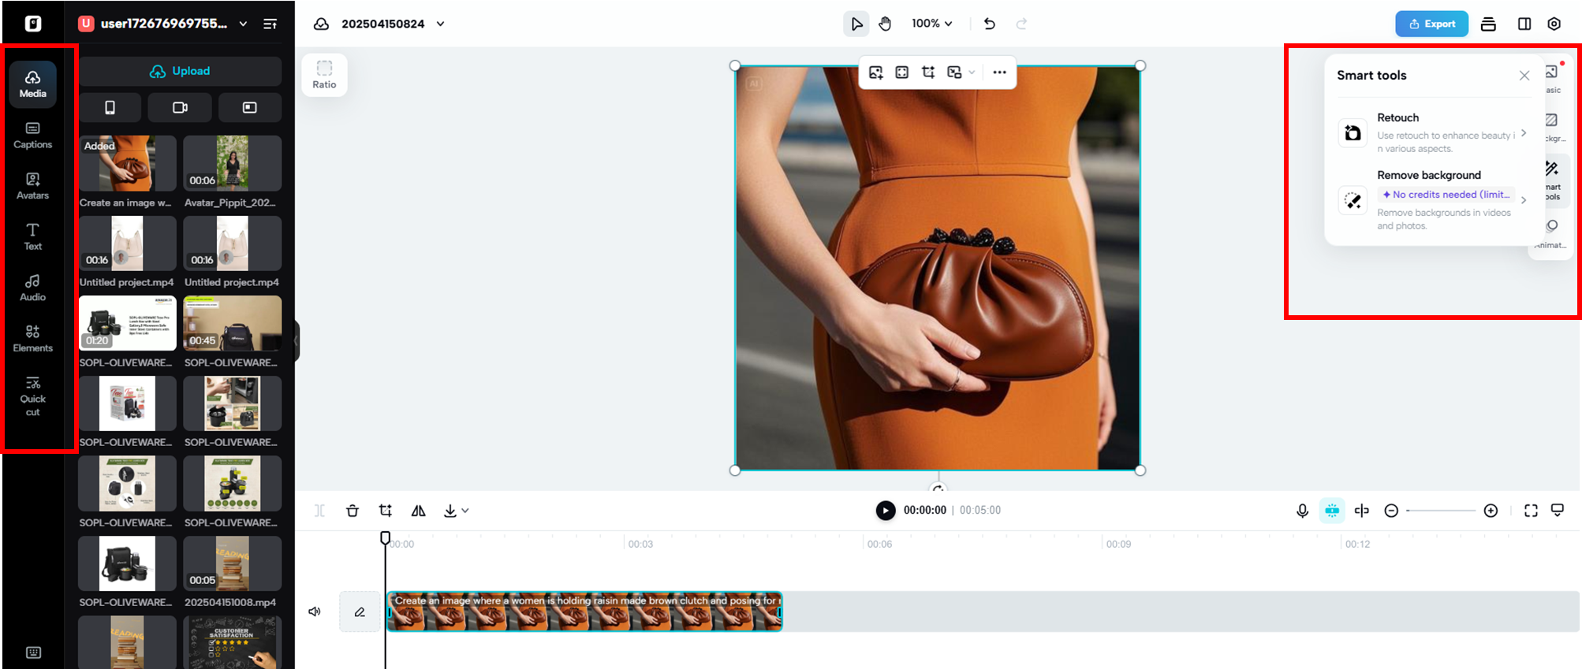Open the Text tab in sidebar

pyautogui.click(x=32, y=236)
